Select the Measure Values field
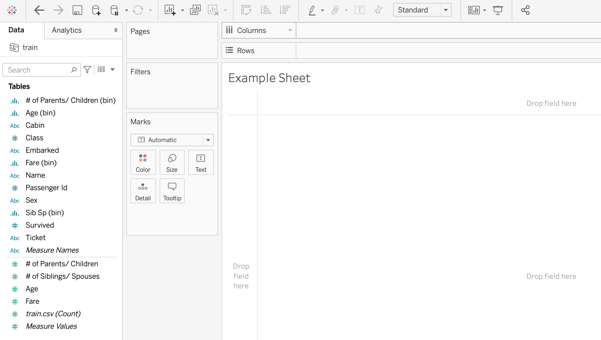The height and width of the screenshot is (340, 601). (x=52, y=326)
